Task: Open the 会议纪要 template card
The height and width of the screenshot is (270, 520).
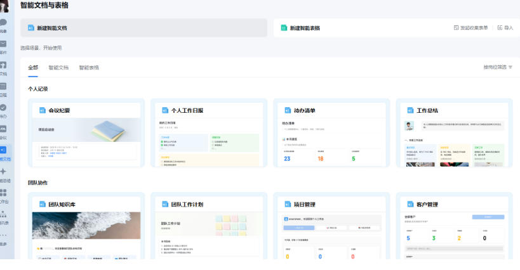Action: point(86,132)
